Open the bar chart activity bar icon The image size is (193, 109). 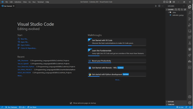point(190,61)
